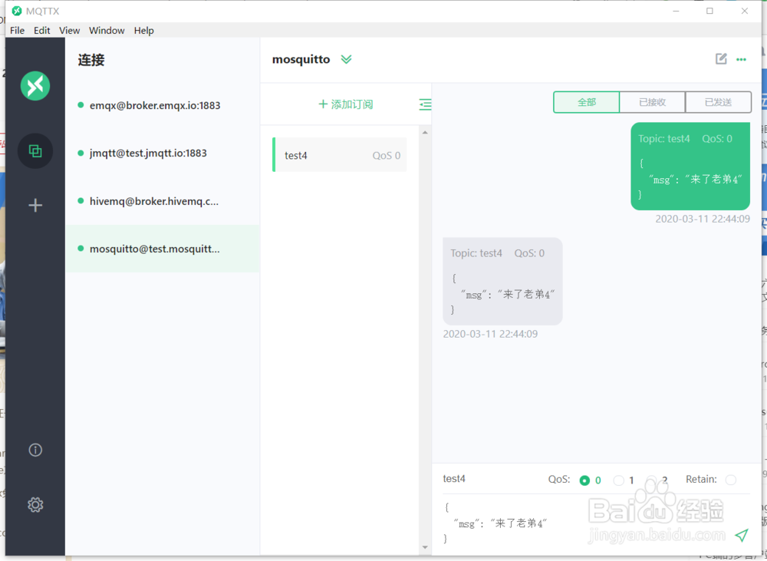767x561 pixels.
Task: Open the Edit menu
Action: point(41,31)
